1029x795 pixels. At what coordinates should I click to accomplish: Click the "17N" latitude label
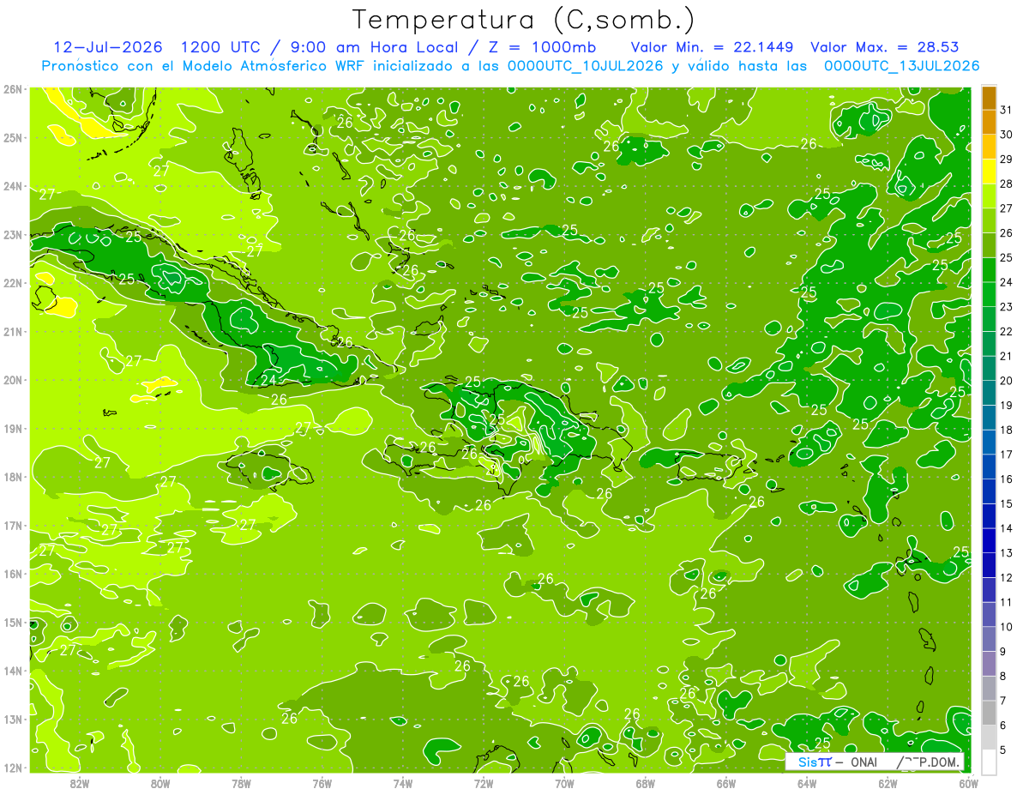point(12,525)
